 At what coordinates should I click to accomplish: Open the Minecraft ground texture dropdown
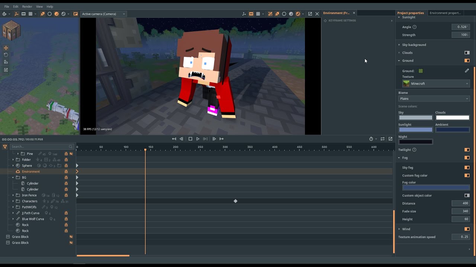click(x=436, y=83)
